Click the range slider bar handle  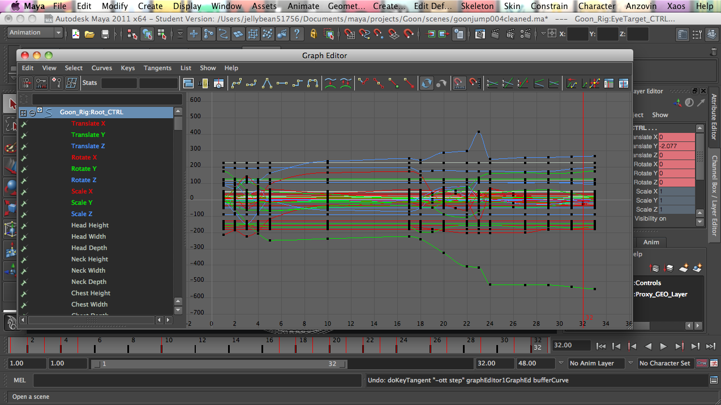click(219, 364)
